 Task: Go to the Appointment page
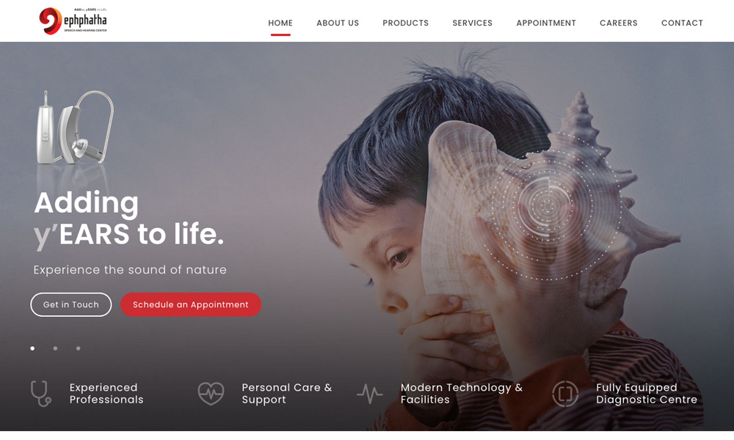pyautogui.click(x=546, y=23)
